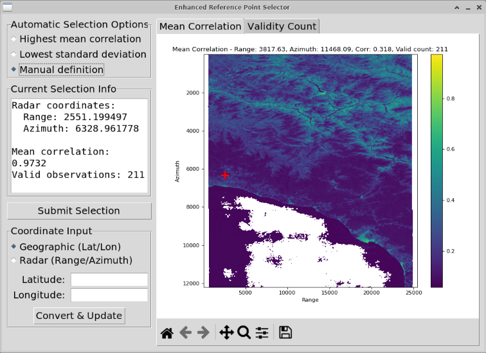Open Configure subplots sliders icon
Image resolution: width=486 pixels, height=353 pixels.
click(x=262, y=333)
